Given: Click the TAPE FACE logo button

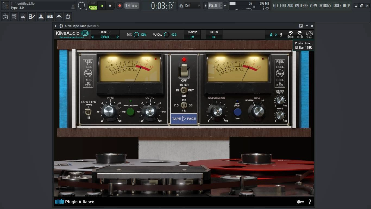Looking at the screenshot, I should tap(184, 119).
